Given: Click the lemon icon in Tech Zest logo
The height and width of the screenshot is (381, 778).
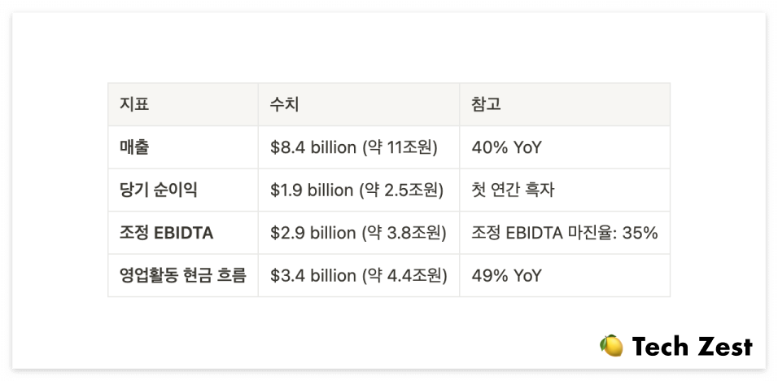Looking at the screenshot, I should pos(611,346).
